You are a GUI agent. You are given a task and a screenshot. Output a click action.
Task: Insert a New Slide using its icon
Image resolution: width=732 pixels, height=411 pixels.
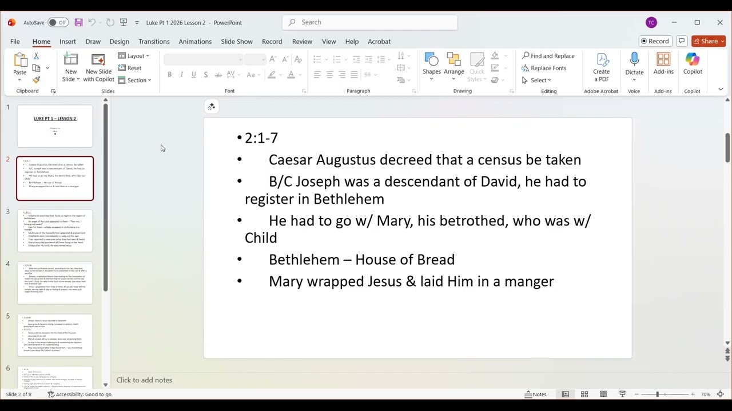point(71,59)
